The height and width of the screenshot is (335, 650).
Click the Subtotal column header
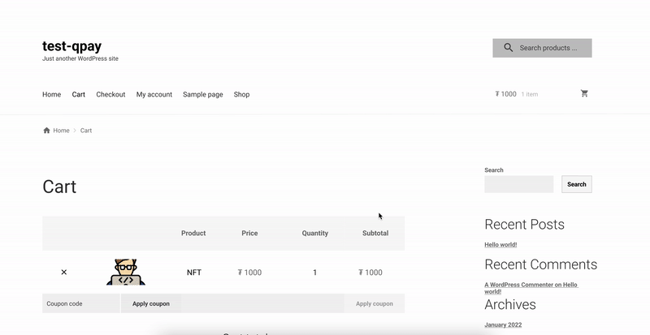point(375,233)
